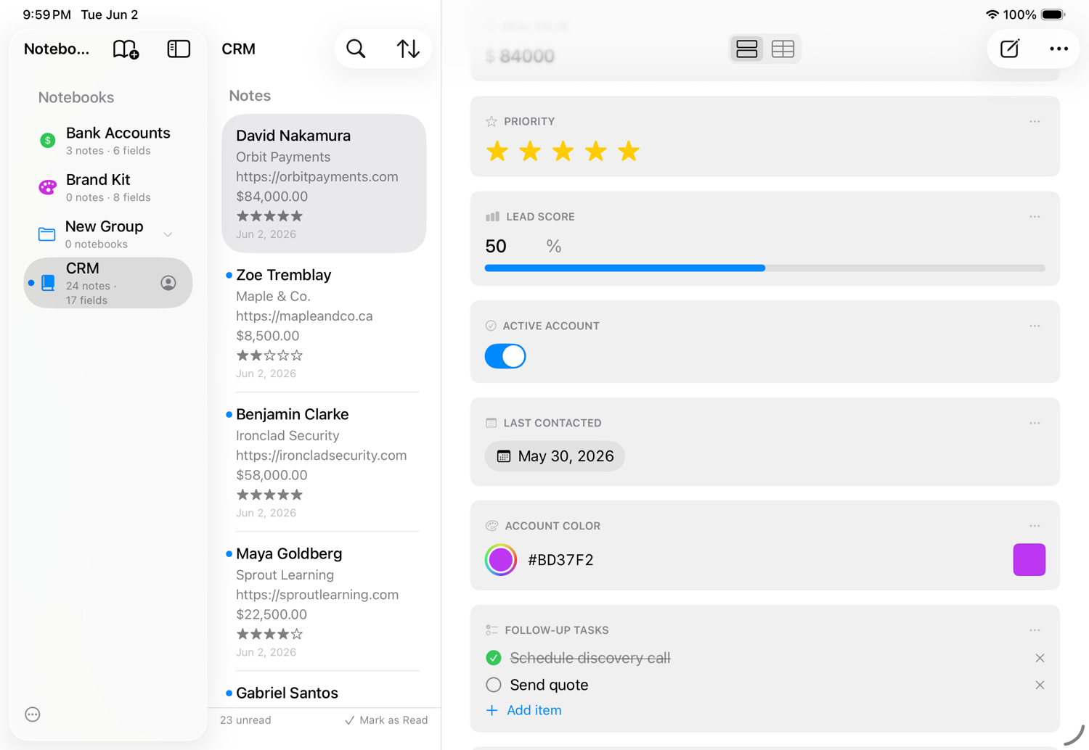Toggle the sidebar layout icon
Screen dimensions: 1089x750
179,49
